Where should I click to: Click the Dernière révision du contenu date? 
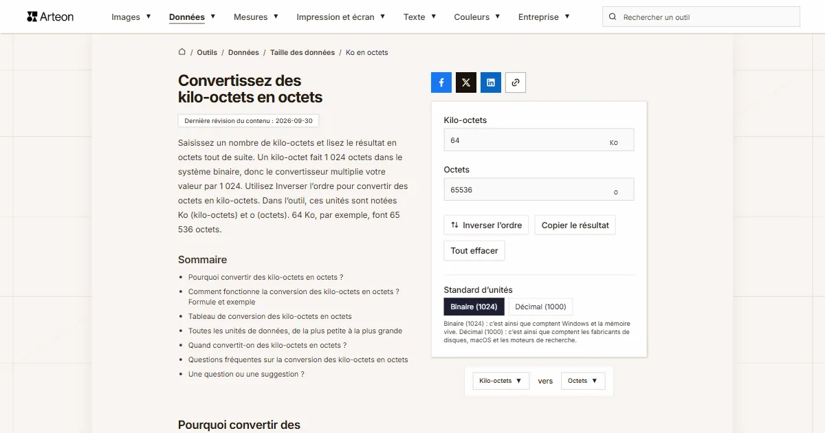(248, 121)
